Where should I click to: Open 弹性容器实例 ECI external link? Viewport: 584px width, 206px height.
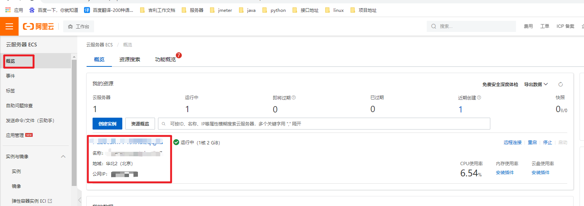point(32,201)
